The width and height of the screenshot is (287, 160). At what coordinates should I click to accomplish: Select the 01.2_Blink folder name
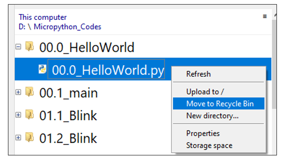click(68, 138)
